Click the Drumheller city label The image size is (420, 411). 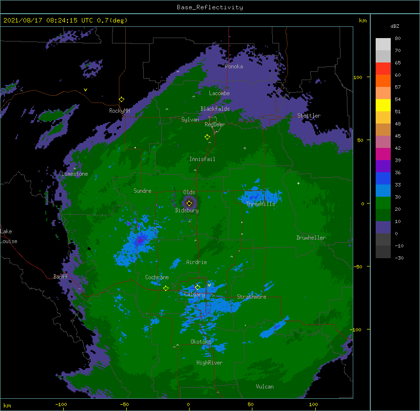(311, 238)
